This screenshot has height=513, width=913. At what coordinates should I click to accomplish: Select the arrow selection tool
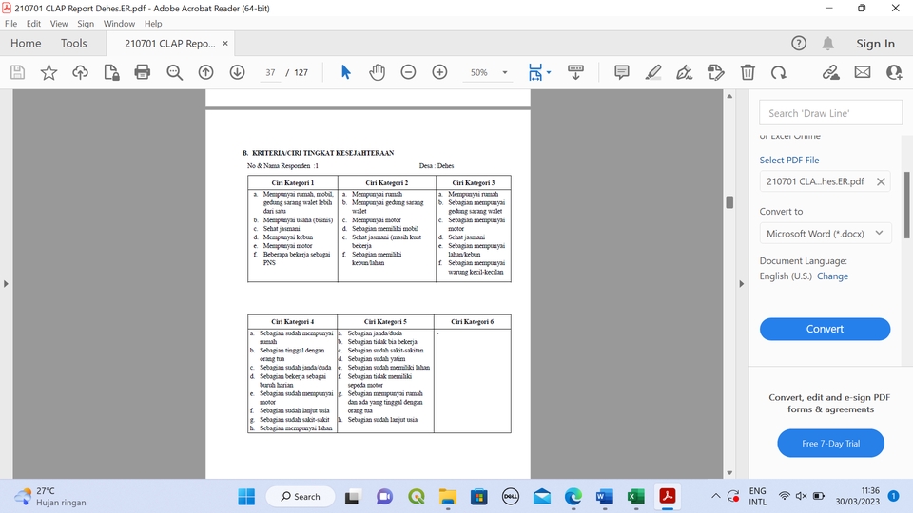(346, 72)
